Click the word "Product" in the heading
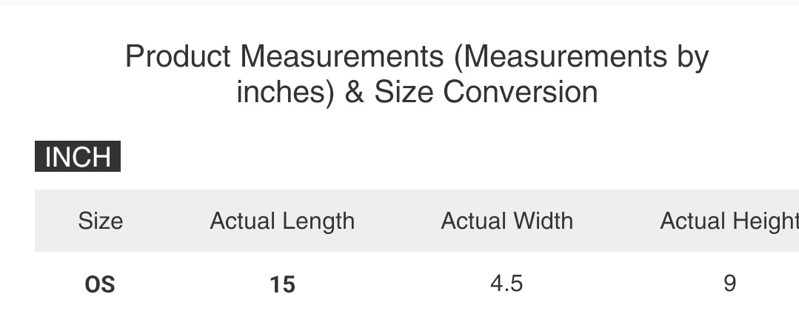The width and height of the screenshot is (799, 331). 178,56
